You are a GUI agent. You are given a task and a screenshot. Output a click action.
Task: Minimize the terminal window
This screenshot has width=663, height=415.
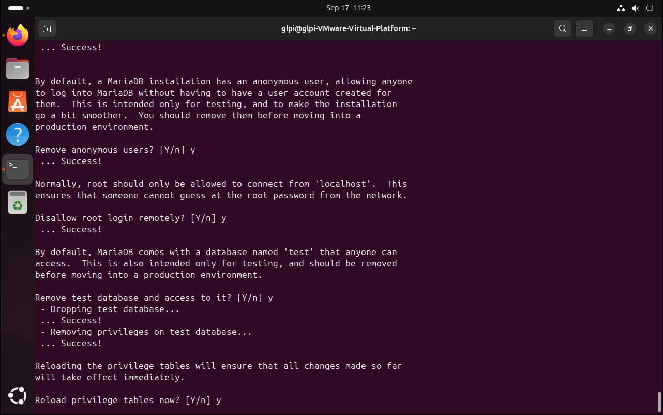610,28
